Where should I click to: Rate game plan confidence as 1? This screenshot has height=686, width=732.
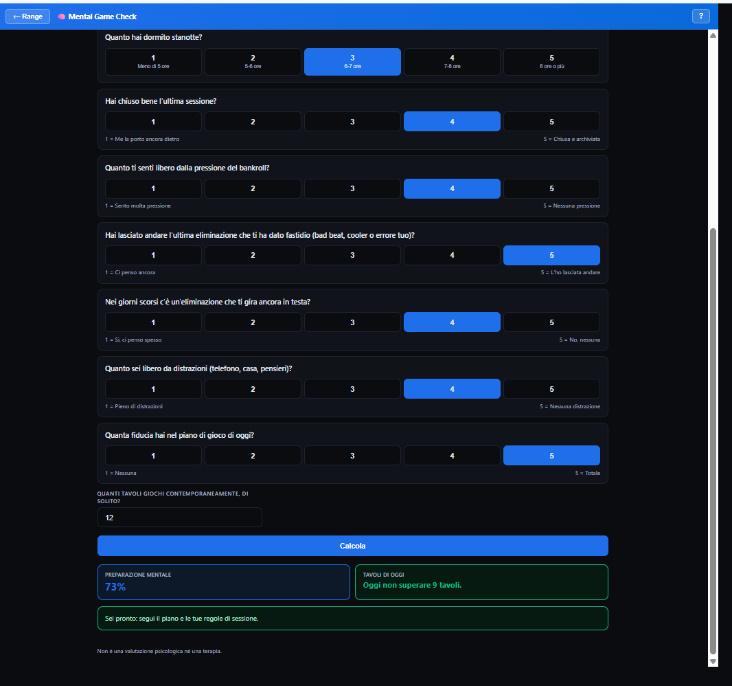click(x=153, y=456)
